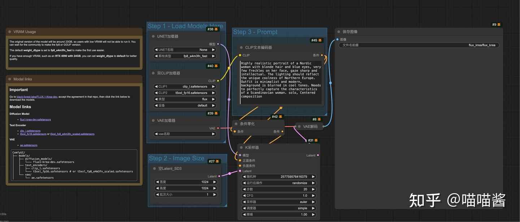Screen dimensions: 520x222
Task: Collapse the K采样器 node via its title dot
Action: coord(241,148)
